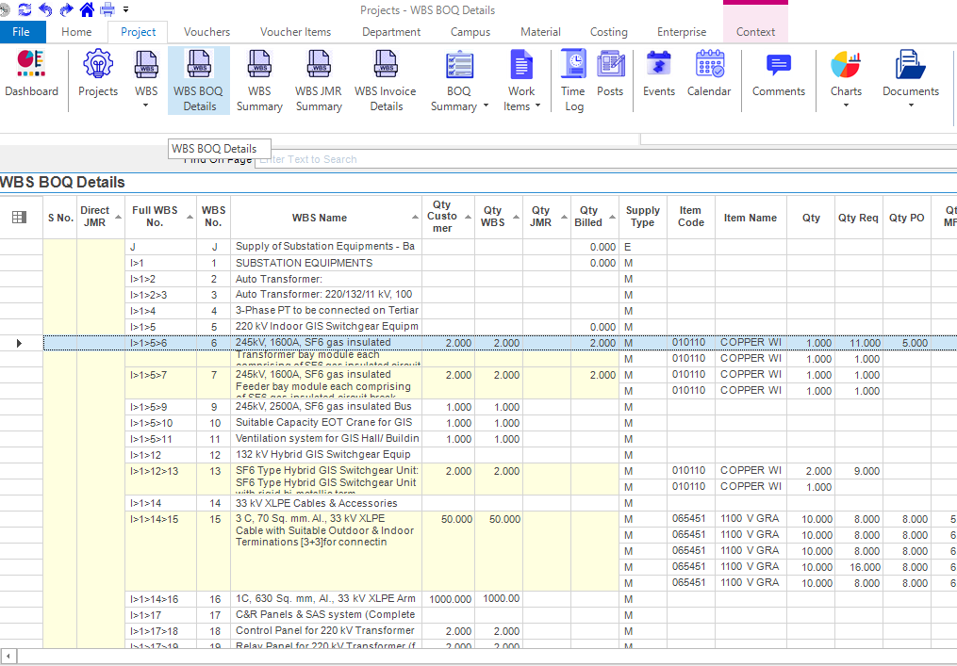The image size is (957, 666).
Task: Expand the Documents dropdown arrow
Action: coord(911,106)
